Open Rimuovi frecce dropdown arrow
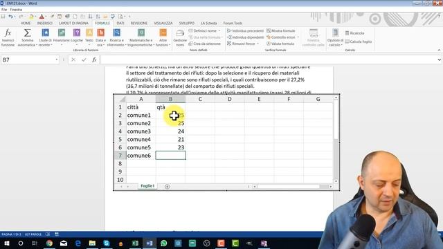The height and width of the screenshot is (249, 443). click(258, 44)
